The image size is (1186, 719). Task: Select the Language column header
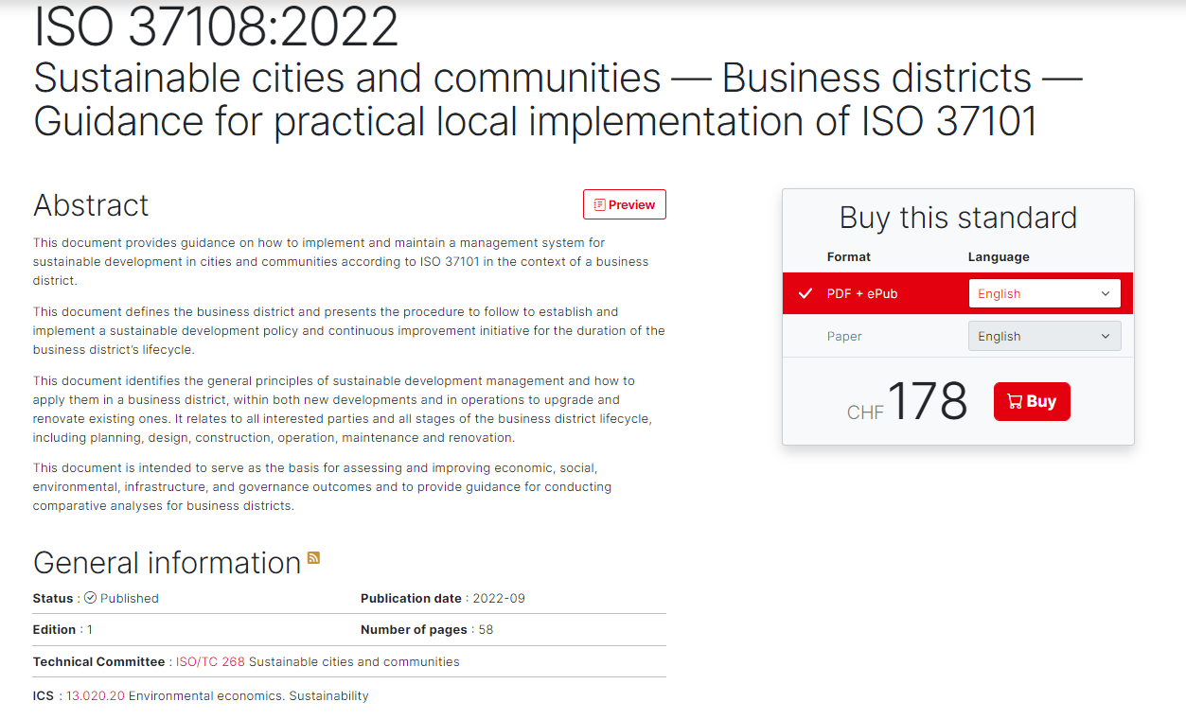999,256
